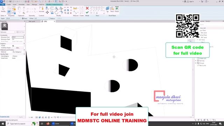The height and width of the screenshot is (126, 224).
Task: Click the Activate controls icon
Action: (41, 9)
